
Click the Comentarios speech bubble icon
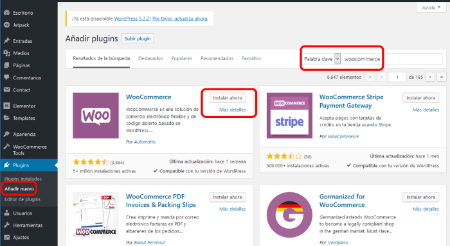coord(7,78)
